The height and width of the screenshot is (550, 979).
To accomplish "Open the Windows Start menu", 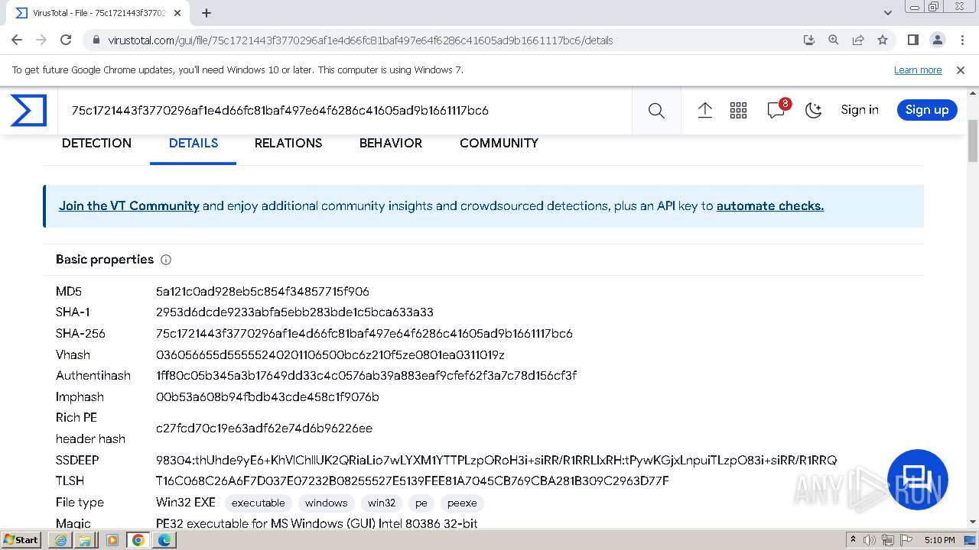I will (x=21, y=540).
